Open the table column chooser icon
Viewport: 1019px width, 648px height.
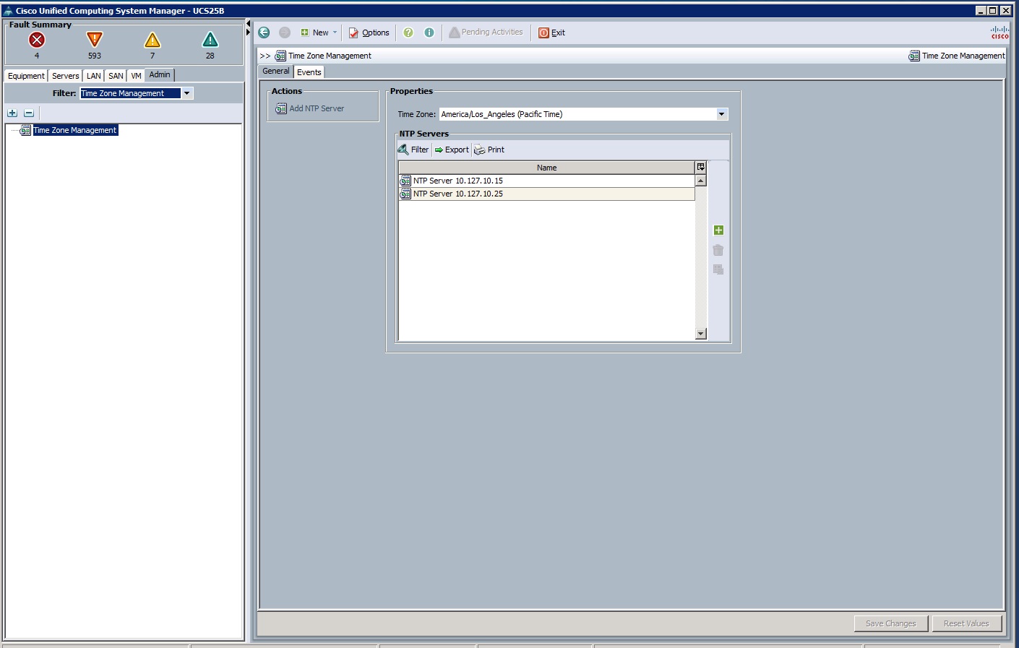pyautogui.click(x=700, y=168)
